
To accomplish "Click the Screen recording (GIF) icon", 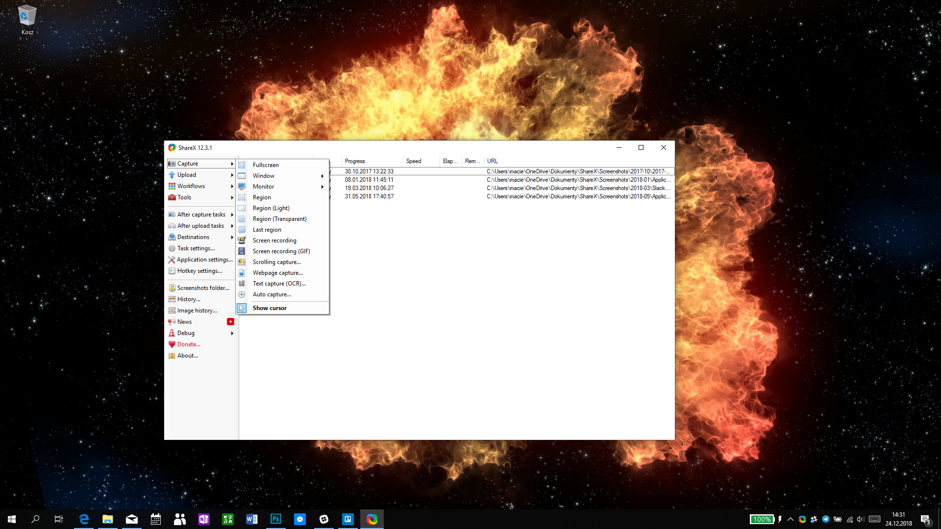I will 242,251.
